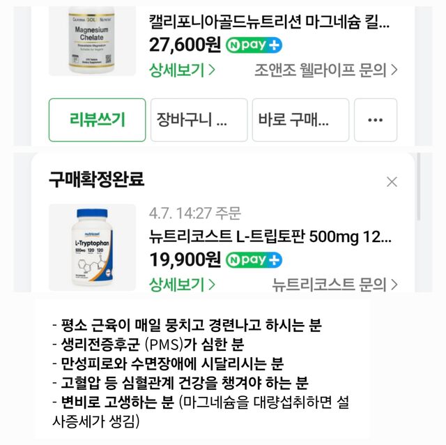This screenshot has height=445, width=446.
Task: Open the three-dots more options button
Action: pos(376,120)
